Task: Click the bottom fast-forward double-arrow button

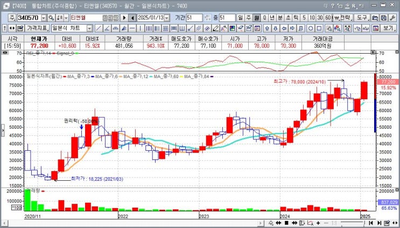Action: [294, 223]
